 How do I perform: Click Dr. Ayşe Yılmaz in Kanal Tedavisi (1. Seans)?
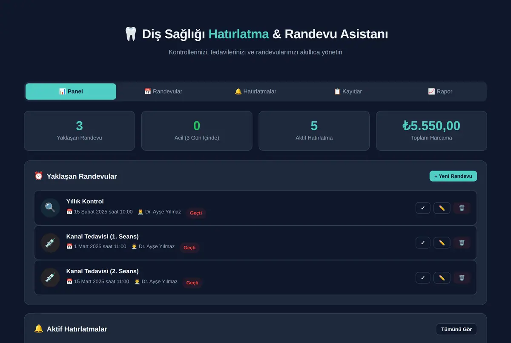tap(153, 246)
